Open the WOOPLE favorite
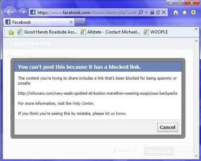The width and height of the screenshot is (201, 161). [156, 32]
